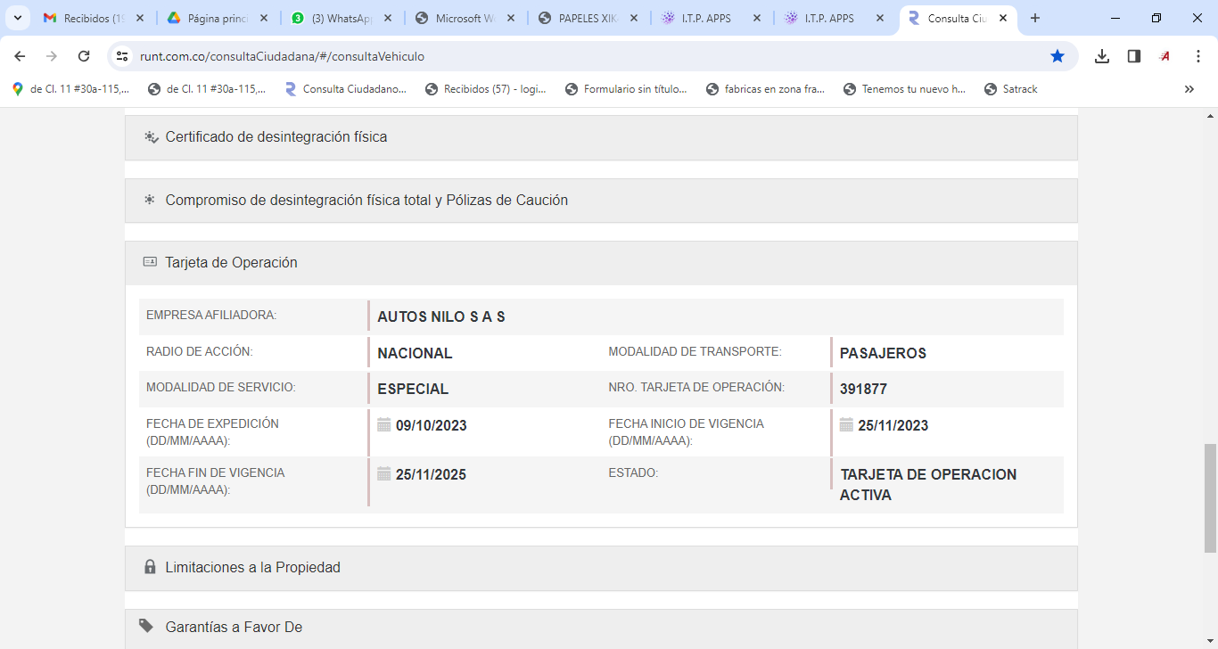Expand Certificado de desintegración física section
The width and height of the screenshot is (1218, 649).
tap(276, 137)
